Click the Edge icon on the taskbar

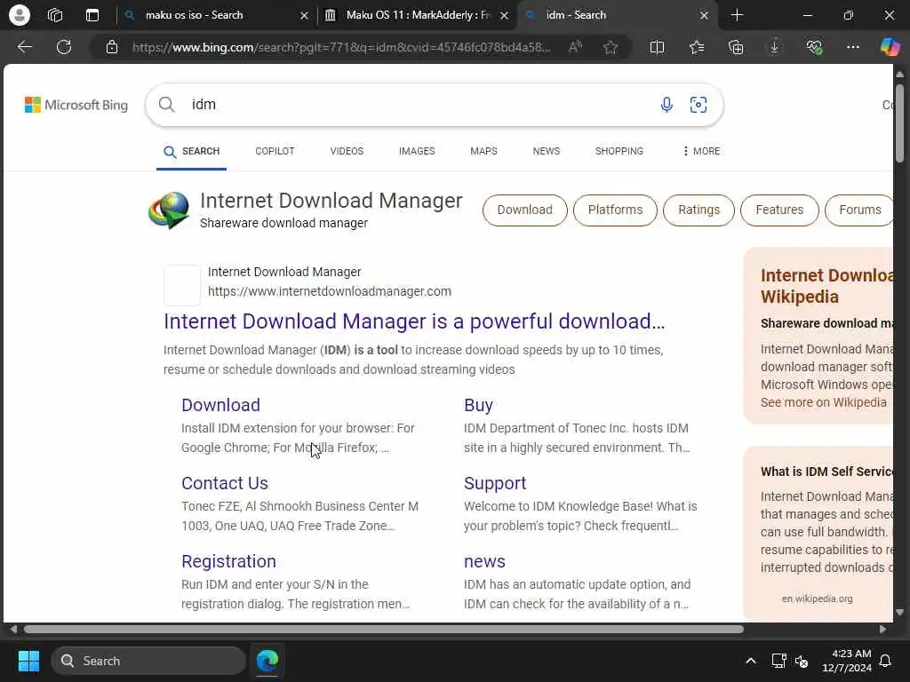[x=267, y=661]
